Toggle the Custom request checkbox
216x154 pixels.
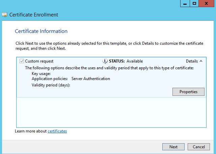click(22, 61)
